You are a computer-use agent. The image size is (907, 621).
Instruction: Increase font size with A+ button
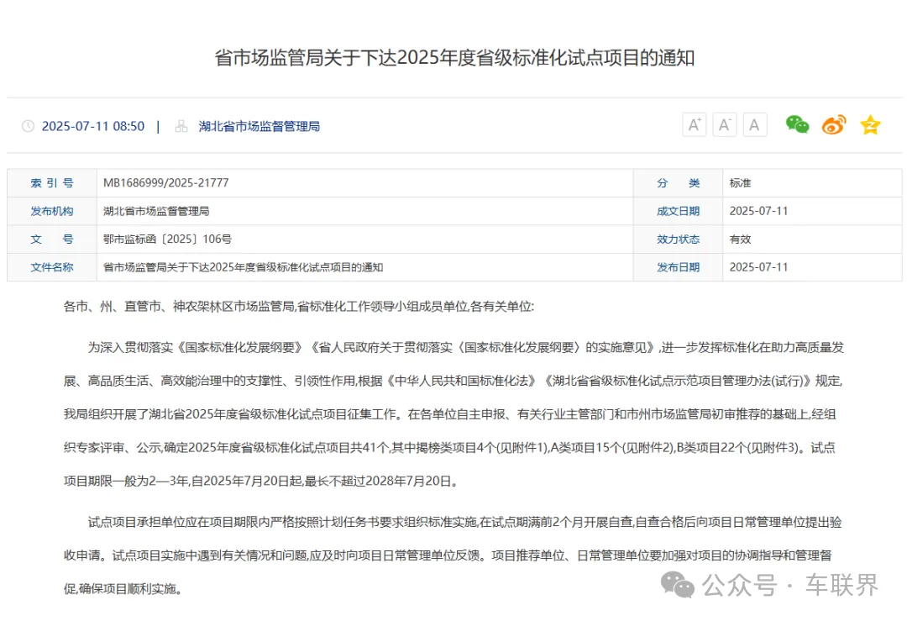pyautogui.click(x=695, y=125)
